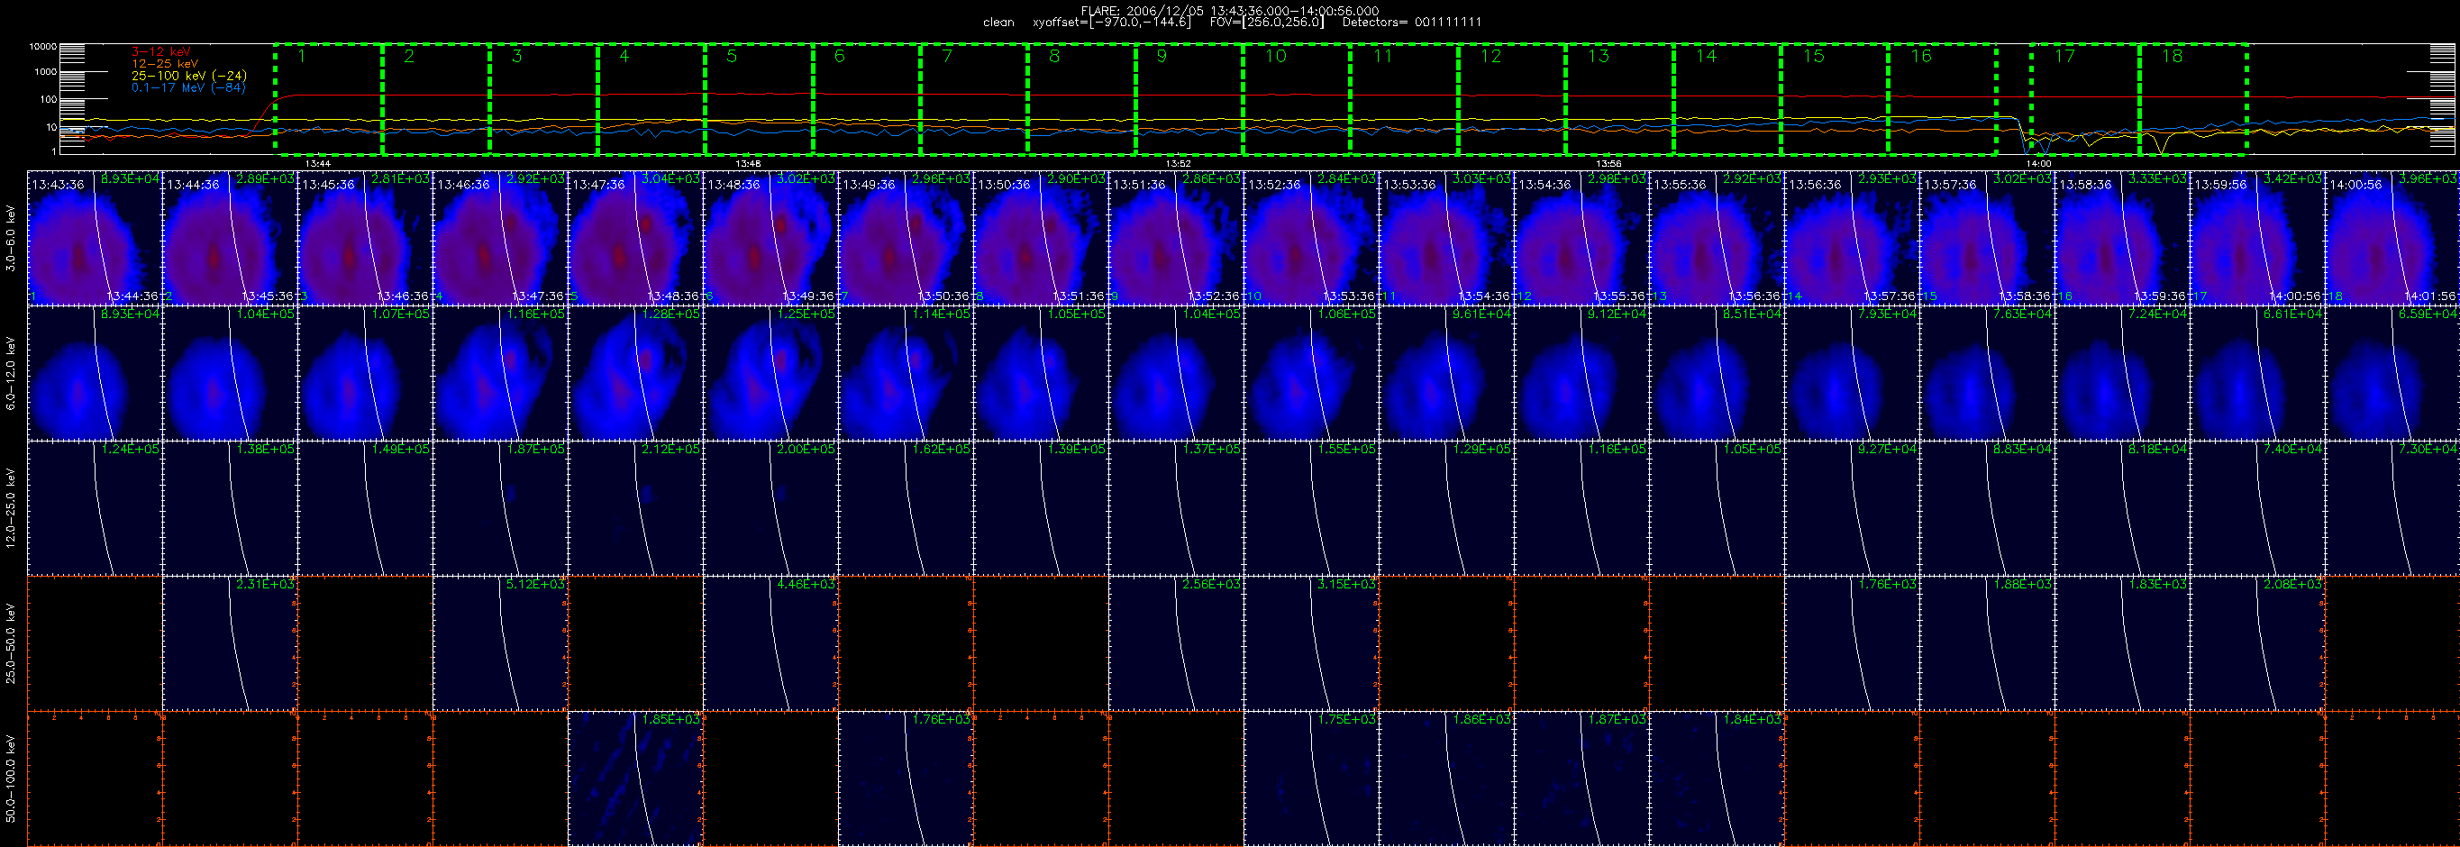Open the 12.0-25.0 keV image with peak 1.62E+05
Viewport: 2460px width, 847px height.
click(x=907, y=508)
